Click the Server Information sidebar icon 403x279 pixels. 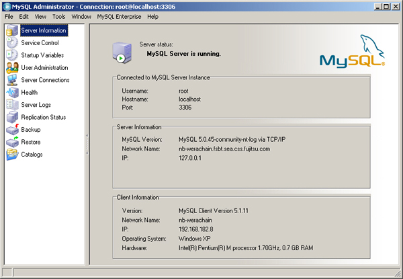[12, 30]
